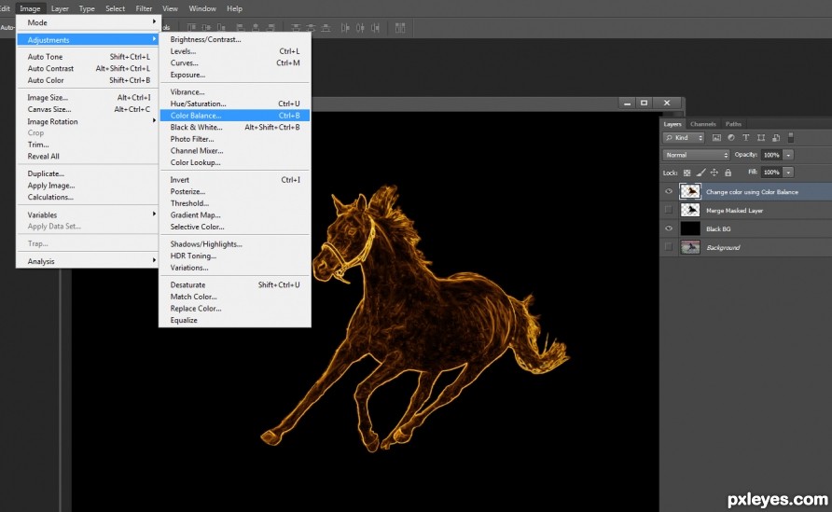Viewport: 832px width, 512px height.
Task: Choose Invert menu item
Action: 234,179
